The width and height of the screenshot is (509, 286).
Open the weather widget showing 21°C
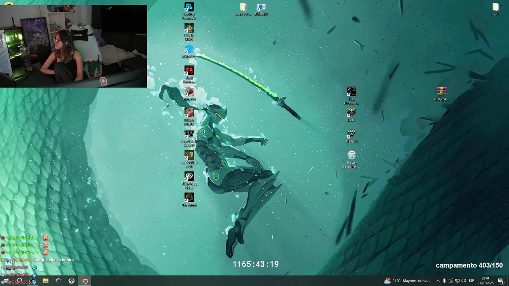(x=407, y=281)
